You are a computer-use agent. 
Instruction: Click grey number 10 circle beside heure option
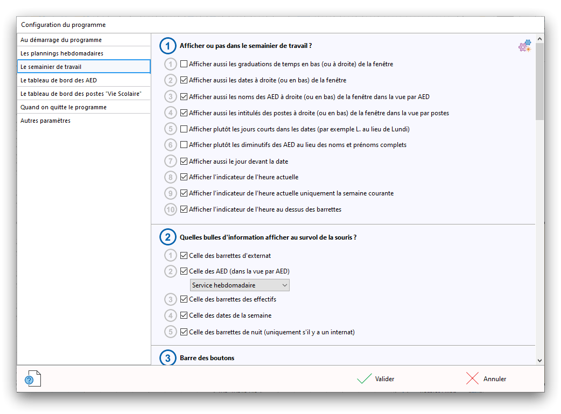[171, 209]
